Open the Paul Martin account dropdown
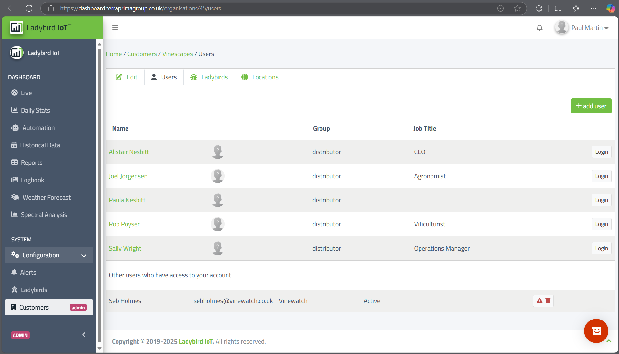This screenshot has width=619, height=354. point(582,28)
